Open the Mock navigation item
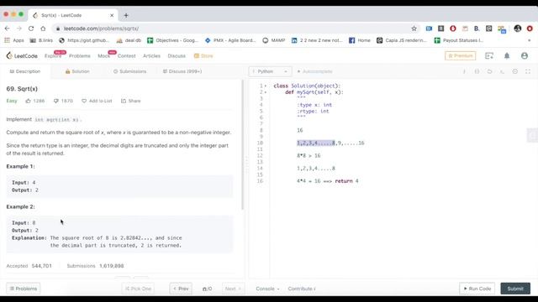This screenshot has width=538, height=302. click(103, 56)
